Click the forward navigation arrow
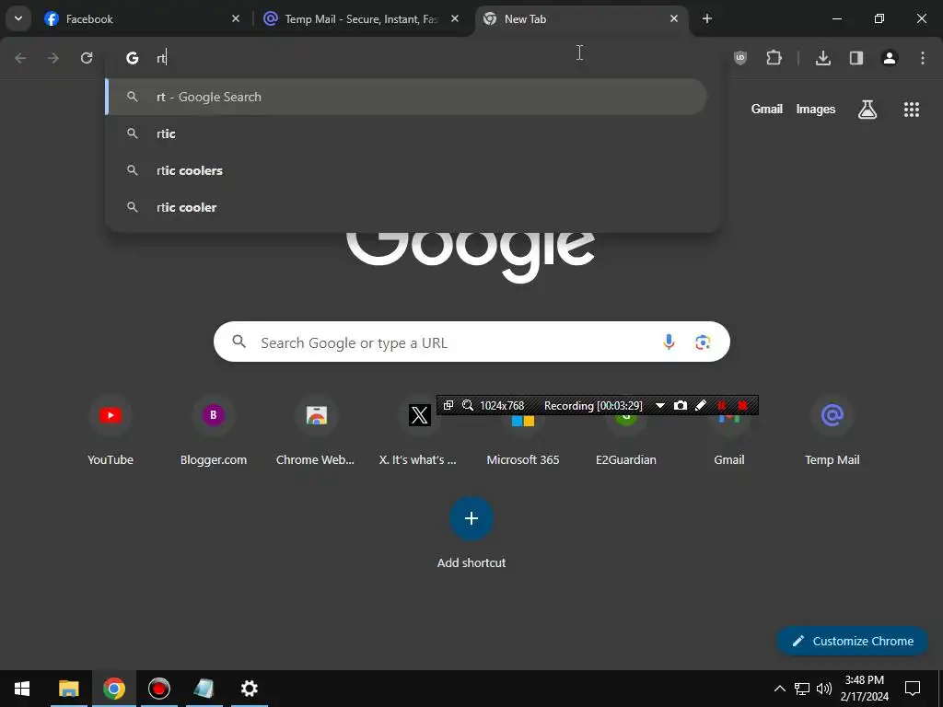Image resolution: width=943 pixels, height=707 pixels. [x=53, y=58]
